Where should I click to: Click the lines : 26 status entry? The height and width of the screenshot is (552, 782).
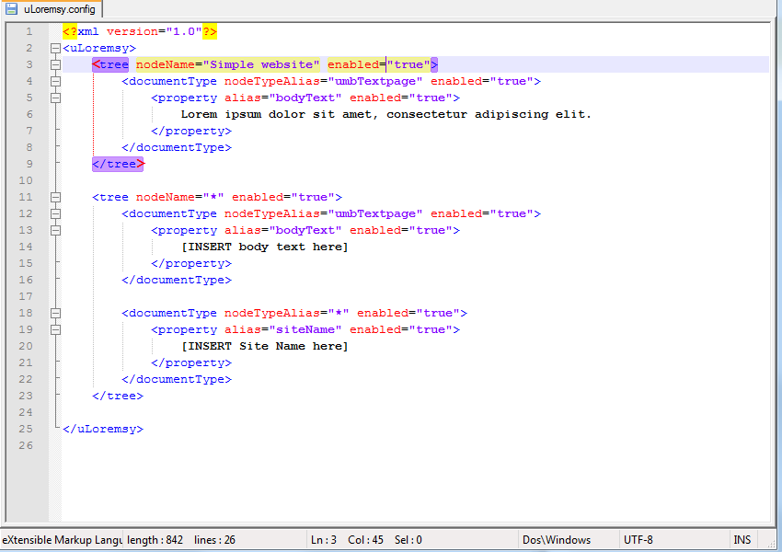tap(214, 540)
